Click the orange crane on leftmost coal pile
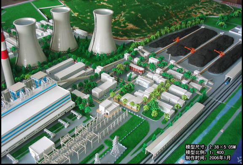The height and width of the screenshot is (165, 243). [x=176, y=39]
